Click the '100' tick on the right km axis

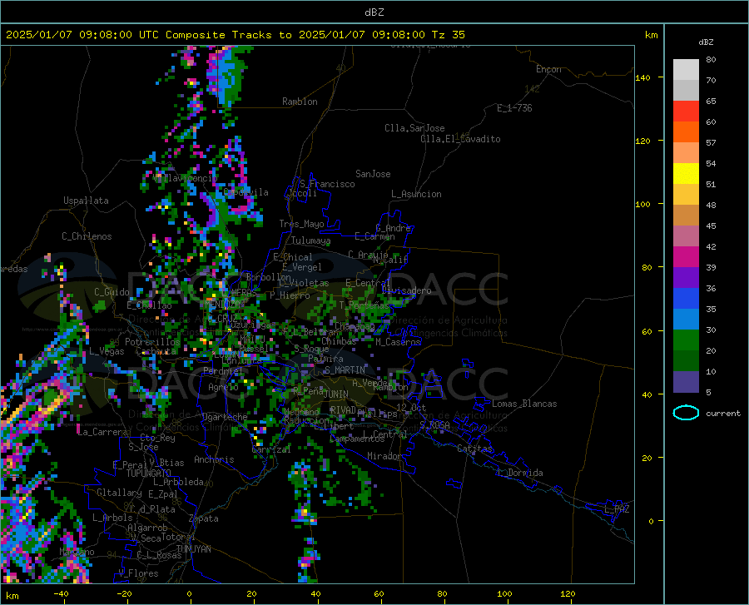(x=642, y=204)
